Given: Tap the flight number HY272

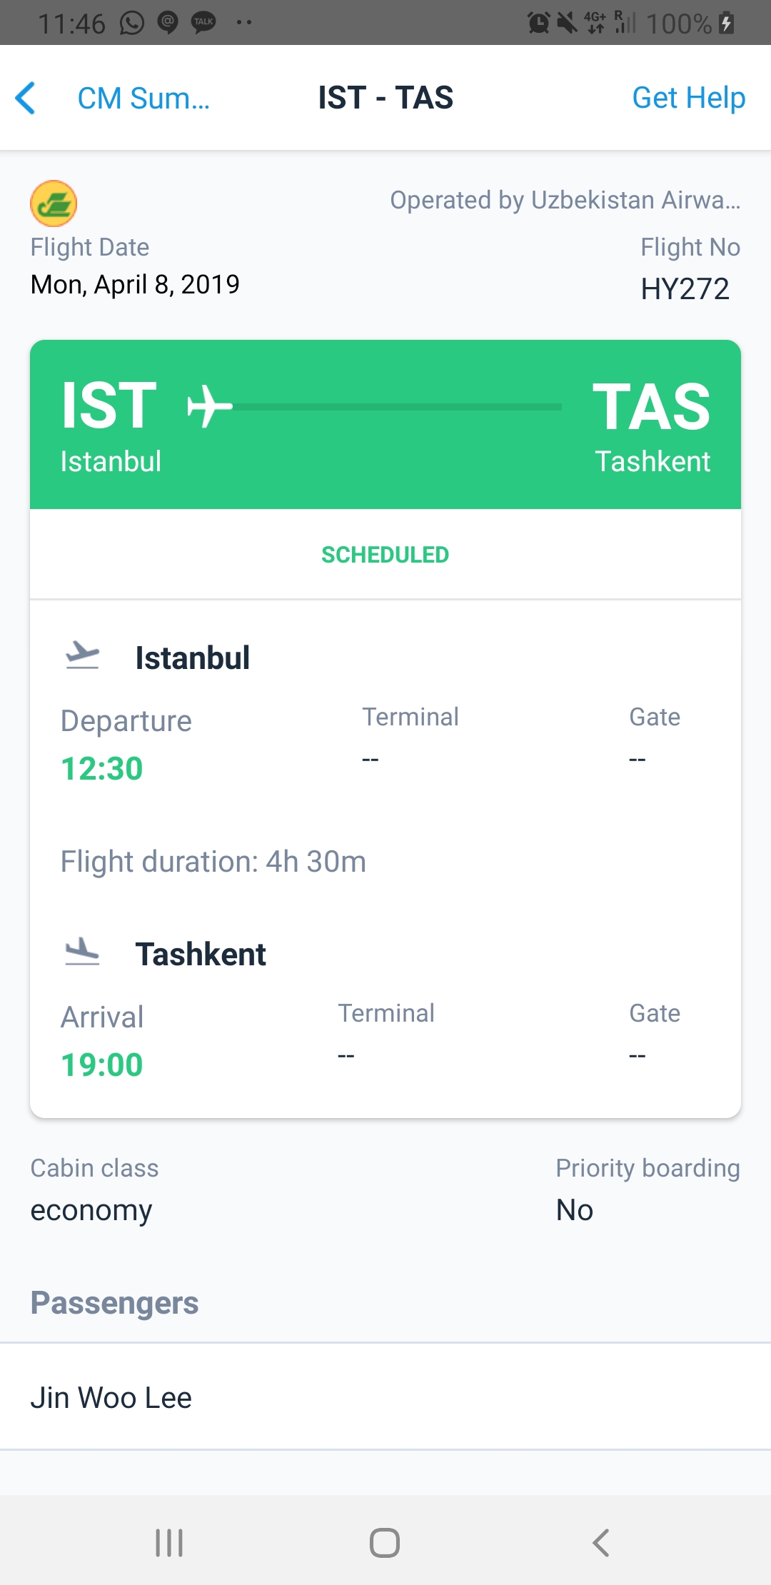Looking at the screenshot, I should click(685, 289).
